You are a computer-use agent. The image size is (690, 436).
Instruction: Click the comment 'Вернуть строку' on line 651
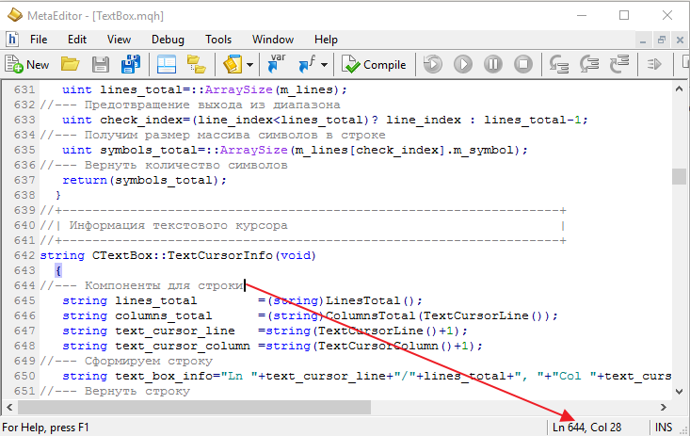pyautogui.click(x=137, y=391)
